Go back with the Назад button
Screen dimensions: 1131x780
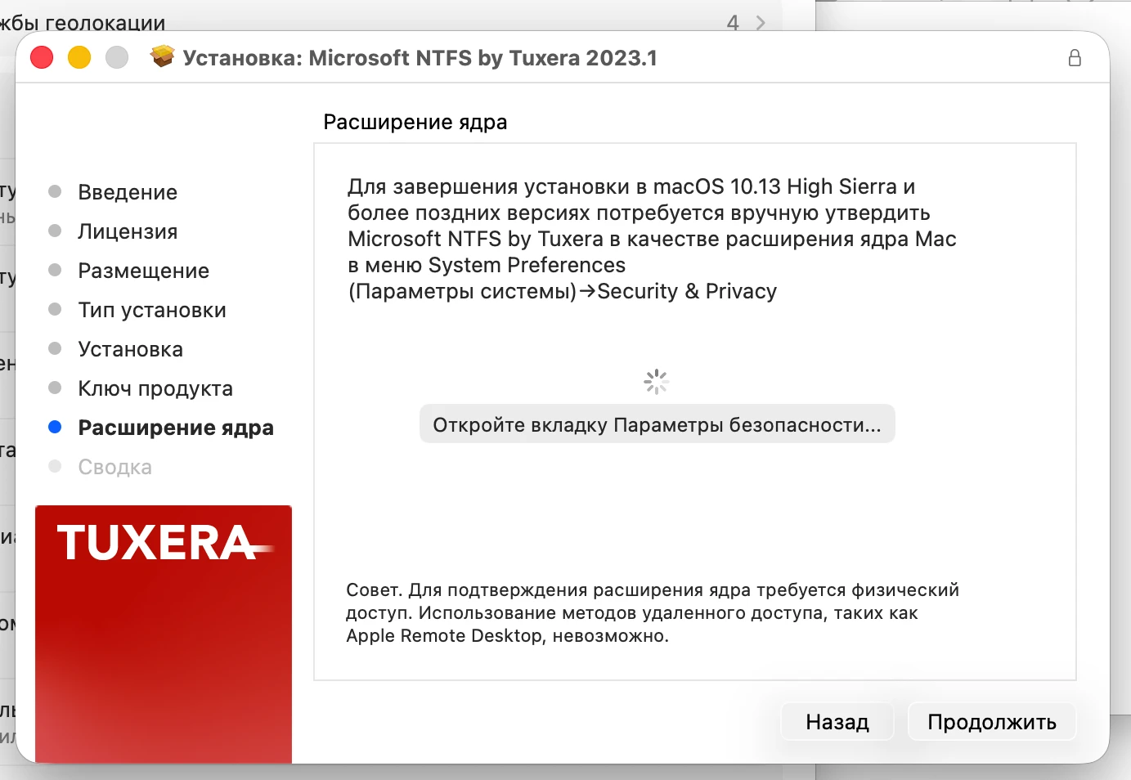point(837,722)
